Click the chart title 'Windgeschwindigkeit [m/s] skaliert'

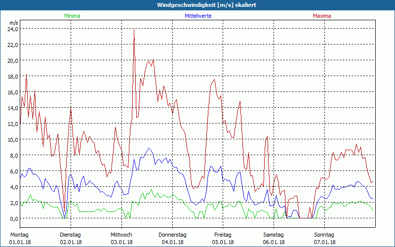(206, 5)
